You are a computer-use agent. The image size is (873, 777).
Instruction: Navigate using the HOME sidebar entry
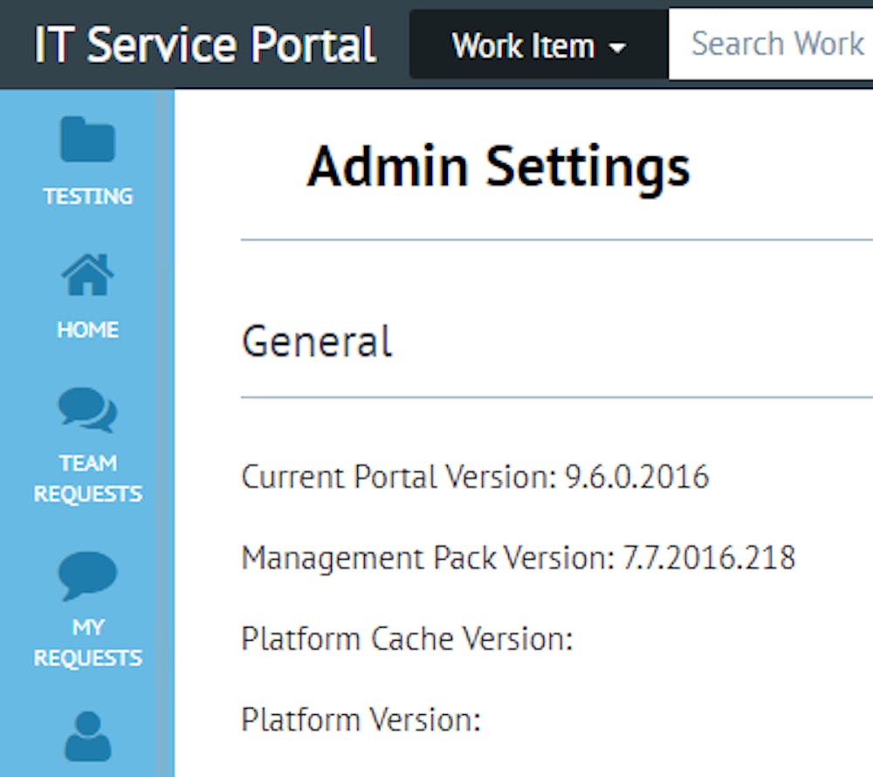pyautogui.click(x=87, y=329)
